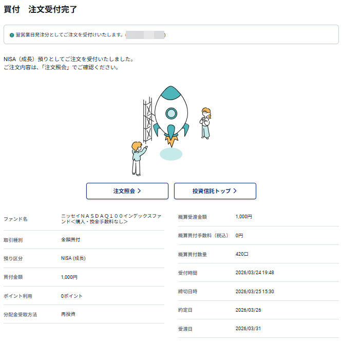Go to 投資信託トップ
The height and width of the screenshot is (342, 342).
pos(215,191)
